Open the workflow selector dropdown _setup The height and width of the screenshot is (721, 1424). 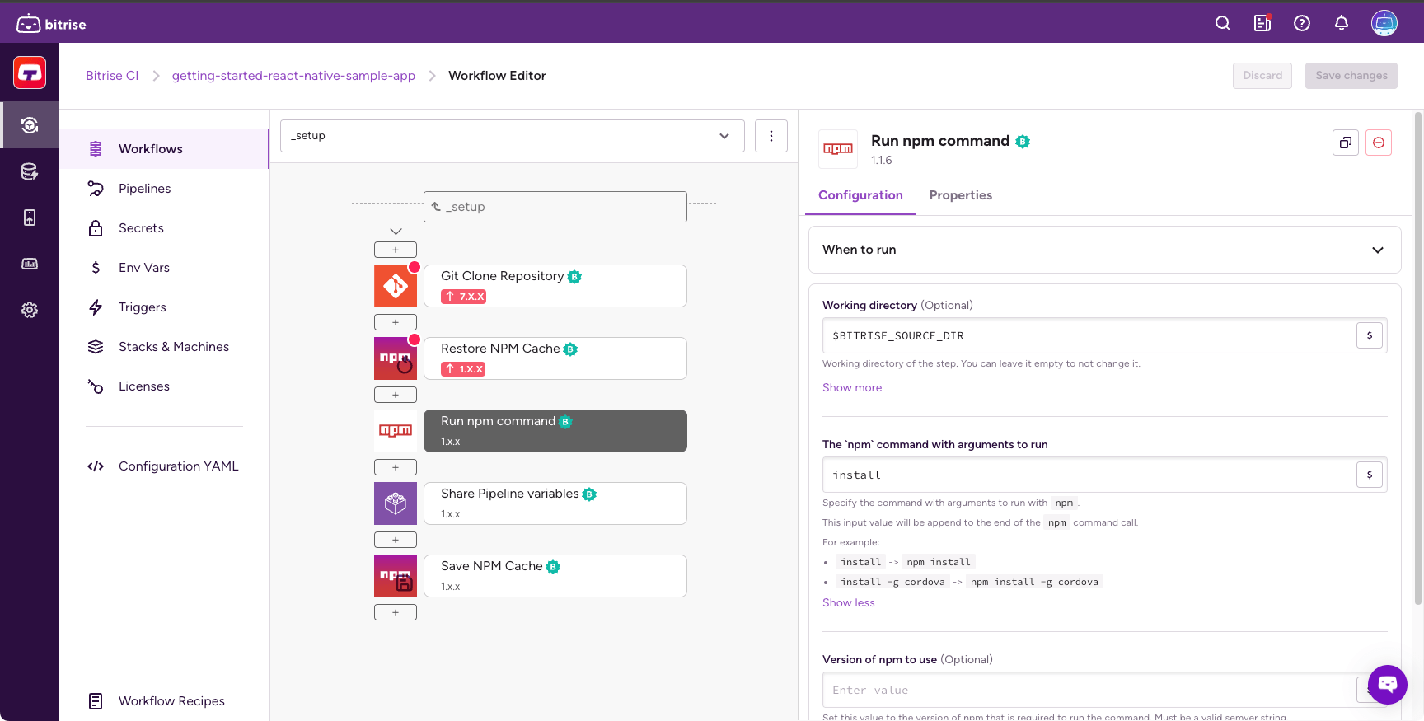click(512, 136)
